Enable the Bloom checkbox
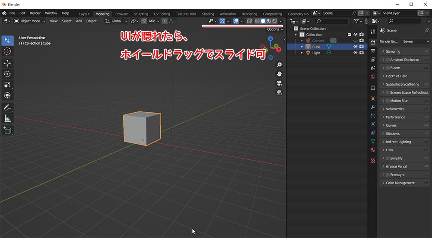The image size is (432, 238). point(388,68)
